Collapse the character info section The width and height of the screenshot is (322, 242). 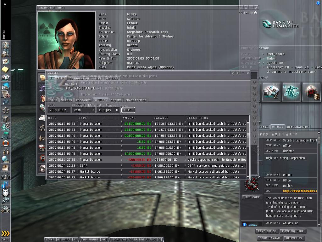click(x=248, y=13)
